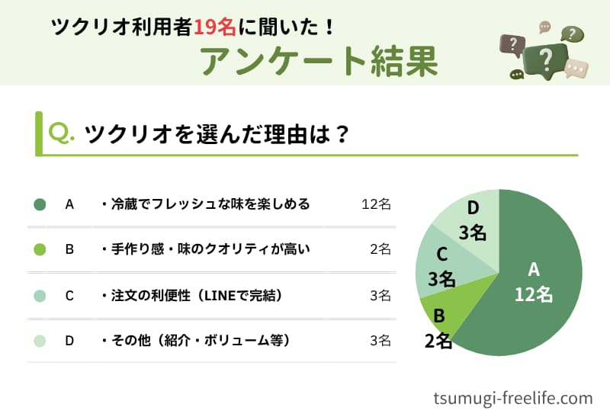
Task: Click the bright green legend dot for B
Action: coord(40,249)
